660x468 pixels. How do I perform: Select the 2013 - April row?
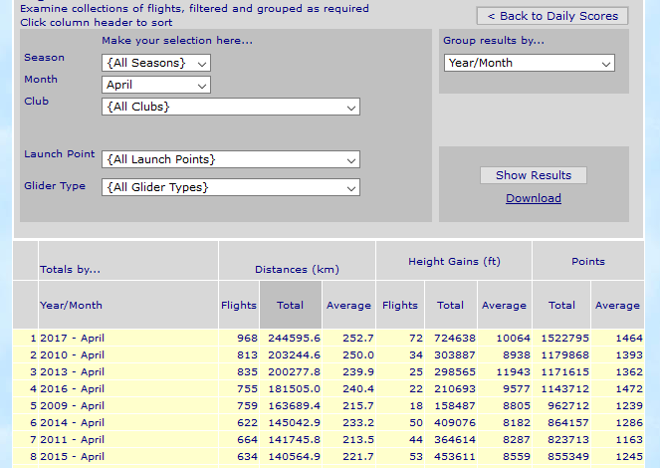72,371
